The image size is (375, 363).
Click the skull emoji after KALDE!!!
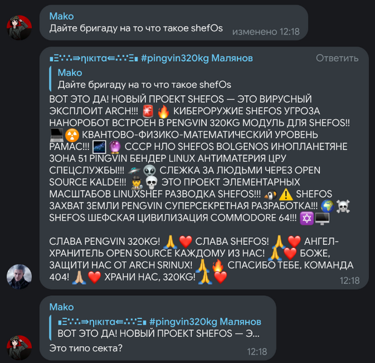[152, 182]
